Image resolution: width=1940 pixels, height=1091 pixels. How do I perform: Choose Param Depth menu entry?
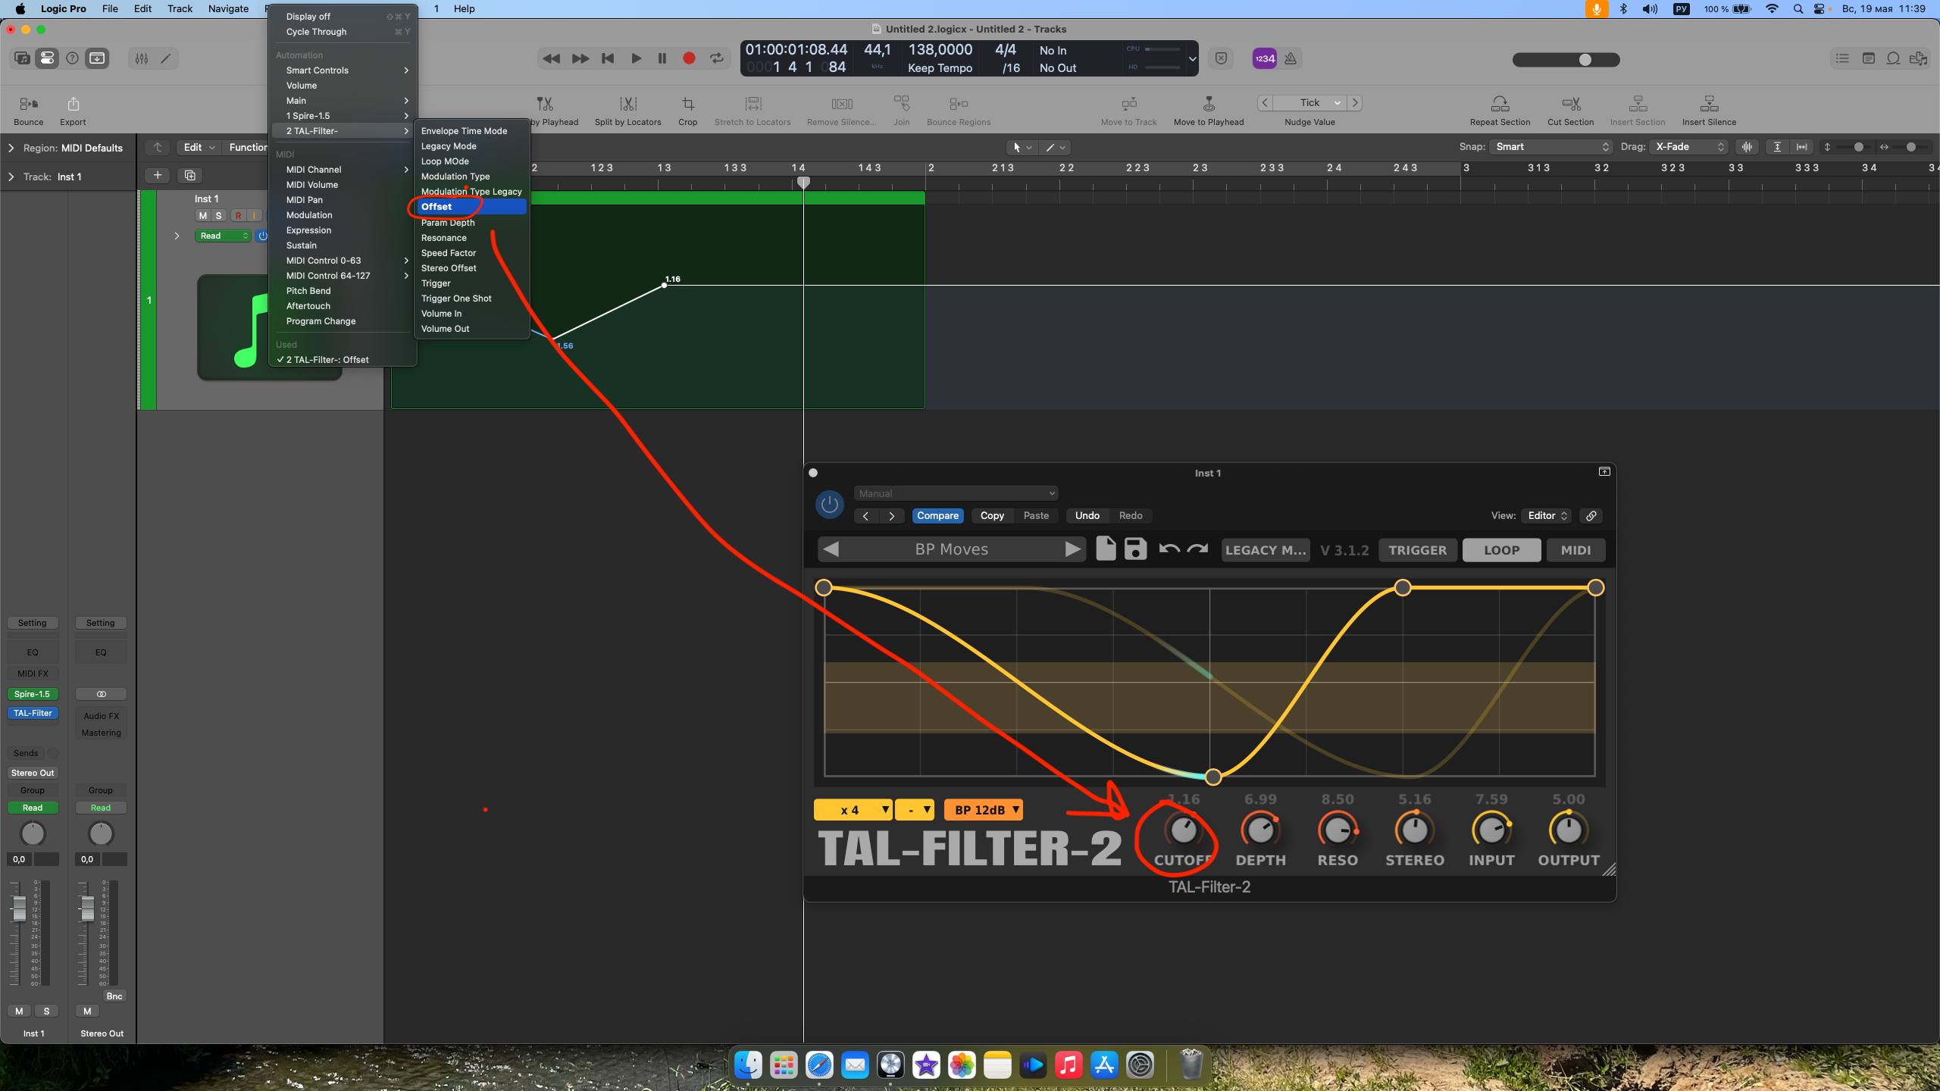tap(471, 222)
